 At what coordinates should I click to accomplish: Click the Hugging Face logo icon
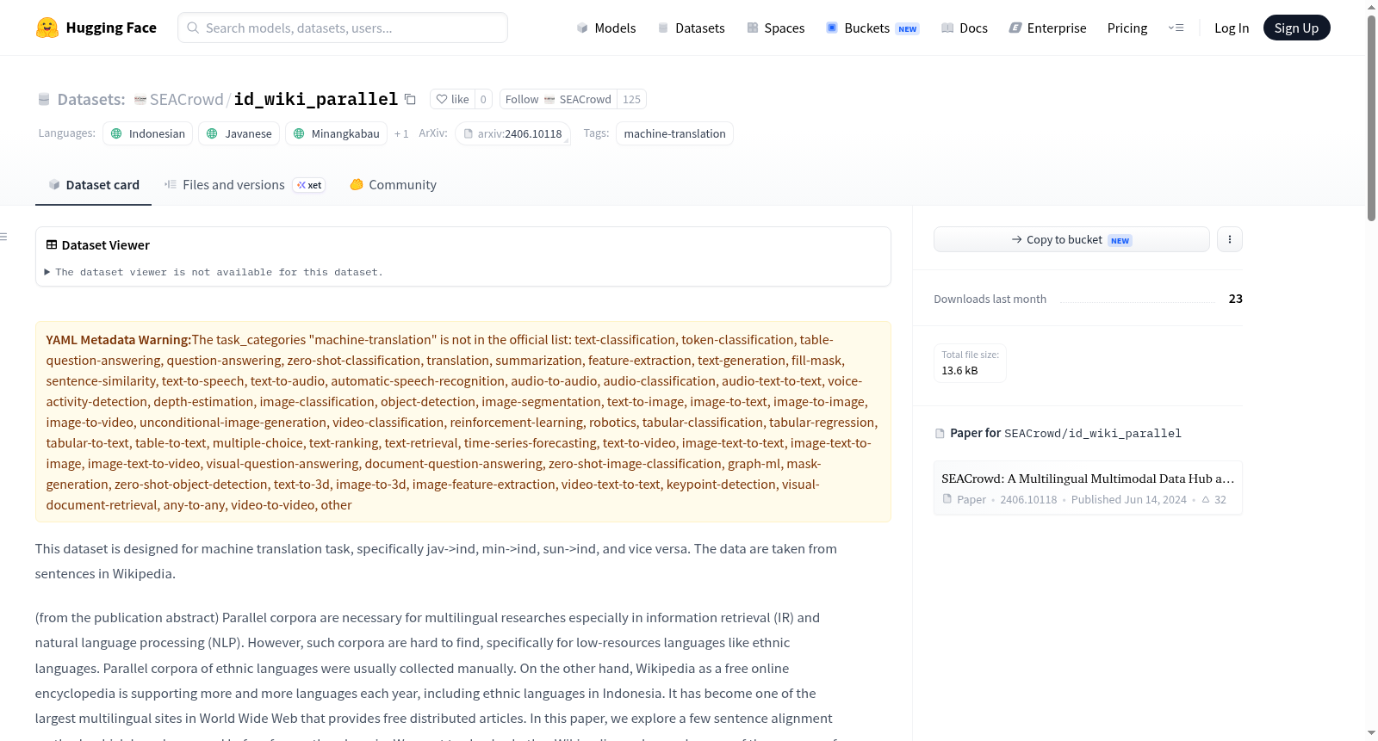[x=47, y=28]
